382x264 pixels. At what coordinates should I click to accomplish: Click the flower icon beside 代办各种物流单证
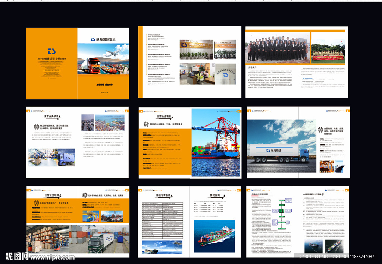(x=85, y=195)
